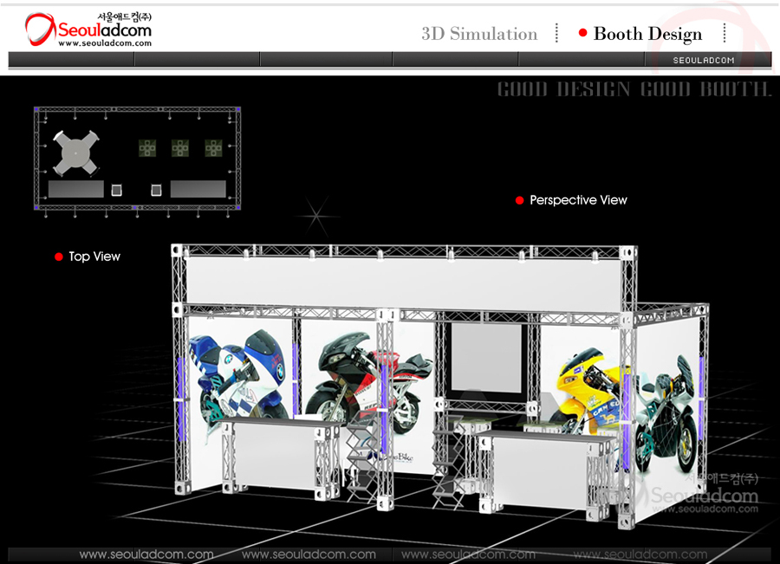Viewport: 780px width, 564px height.
Task: Click the left chair icon in the top view
Action: coord(117,189)
